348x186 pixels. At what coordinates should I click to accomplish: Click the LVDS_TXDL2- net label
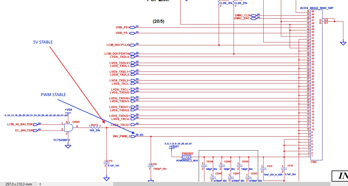coord(120,75)
